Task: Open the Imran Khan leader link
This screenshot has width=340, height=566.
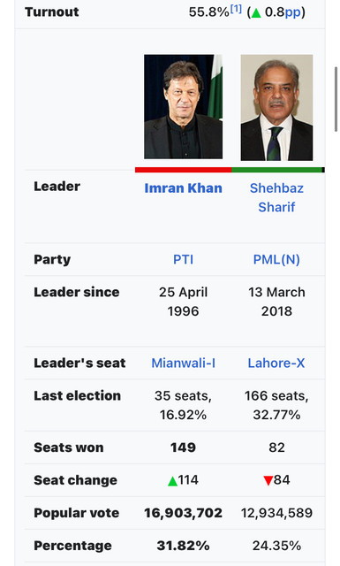Action: (x=183, y=188)
